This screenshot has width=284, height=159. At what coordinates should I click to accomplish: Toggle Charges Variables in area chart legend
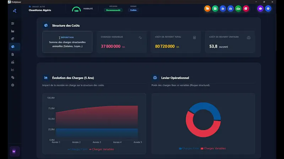(102, 149)
